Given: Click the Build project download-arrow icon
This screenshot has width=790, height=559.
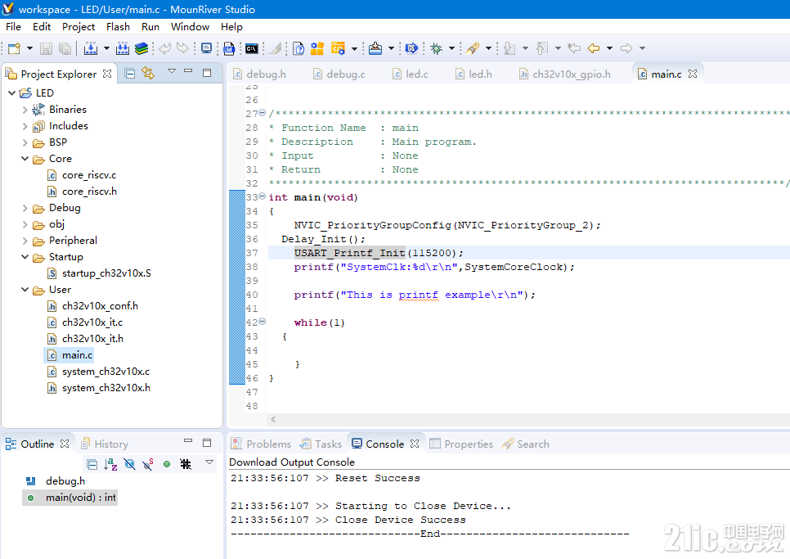Looking at the screenshot, I should point(91,48).
